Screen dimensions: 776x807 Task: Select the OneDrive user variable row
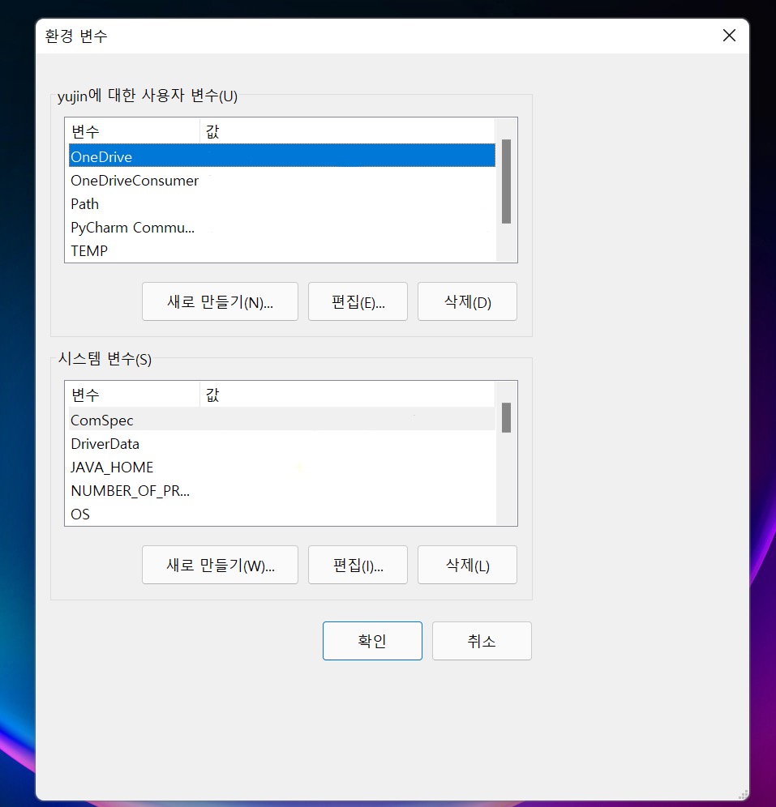click(281, 156)
